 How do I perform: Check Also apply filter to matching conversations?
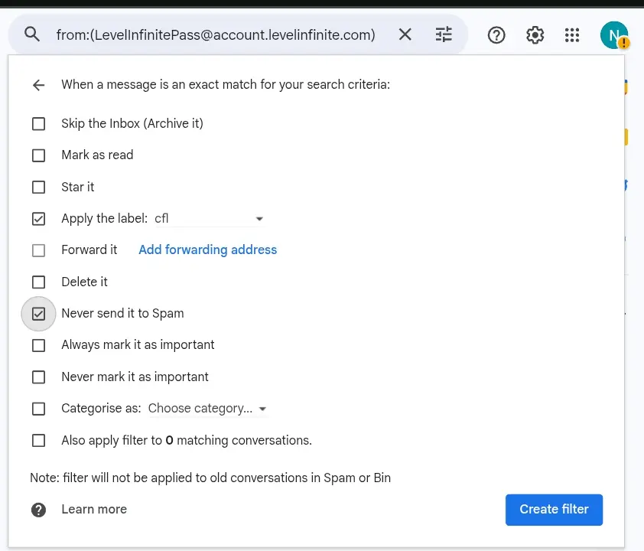38,441
